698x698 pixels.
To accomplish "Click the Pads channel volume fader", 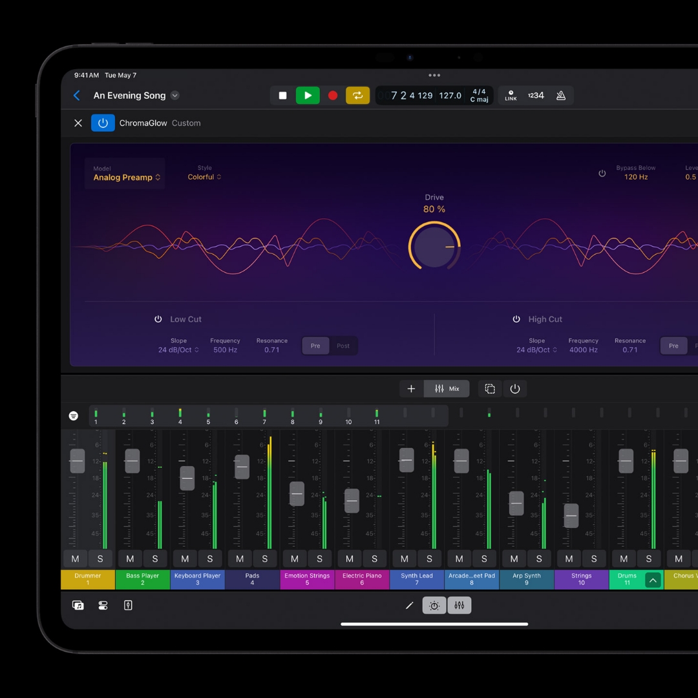I will (x=242, y=467).
